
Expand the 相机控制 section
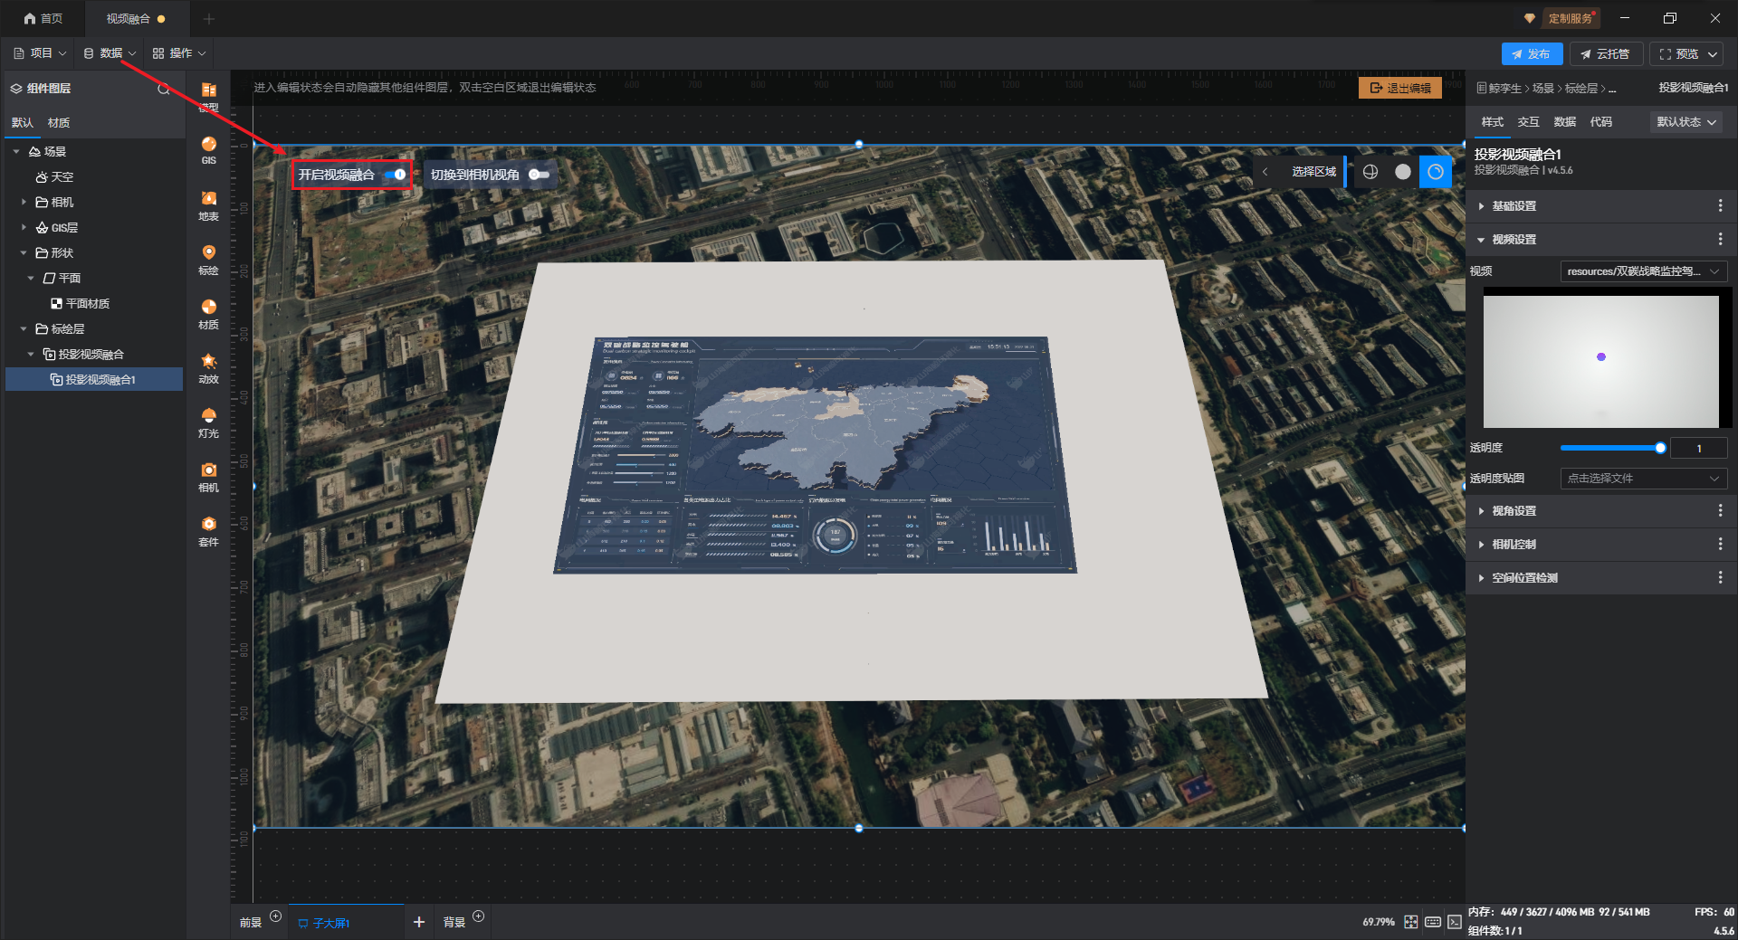[1481, 545]
